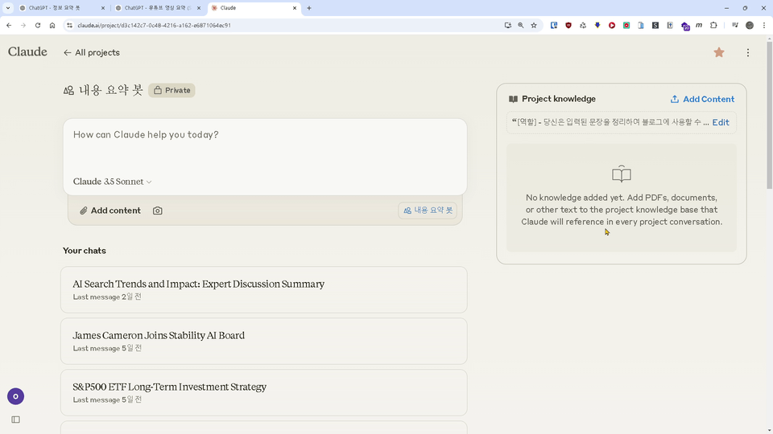This screenshot has width=773, height=434.
Task: Click the Private visibility badge
Action: tap(172, 90)
